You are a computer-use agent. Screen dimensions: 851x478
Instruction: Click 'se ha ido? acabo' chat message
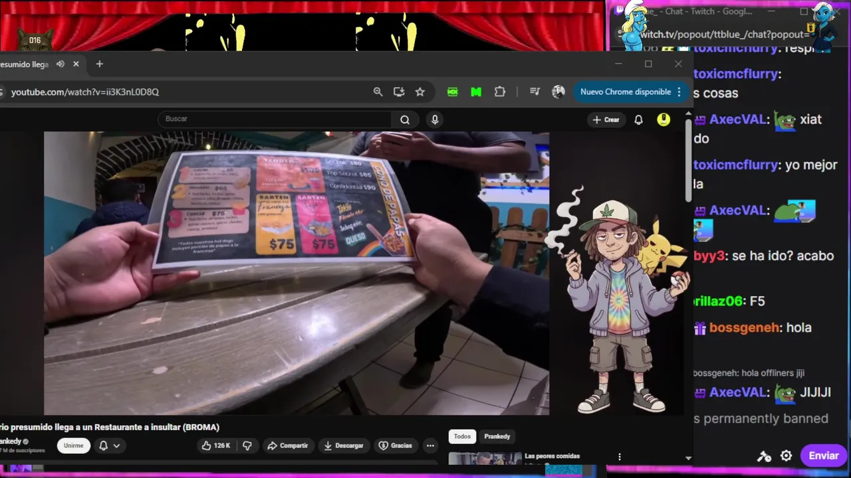[783, 256]
